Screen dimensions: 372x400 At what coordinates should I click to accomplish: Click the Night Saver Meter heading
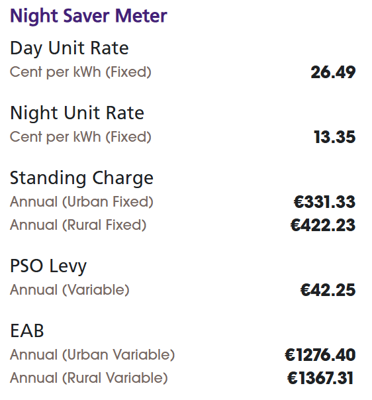pos(89,16)
